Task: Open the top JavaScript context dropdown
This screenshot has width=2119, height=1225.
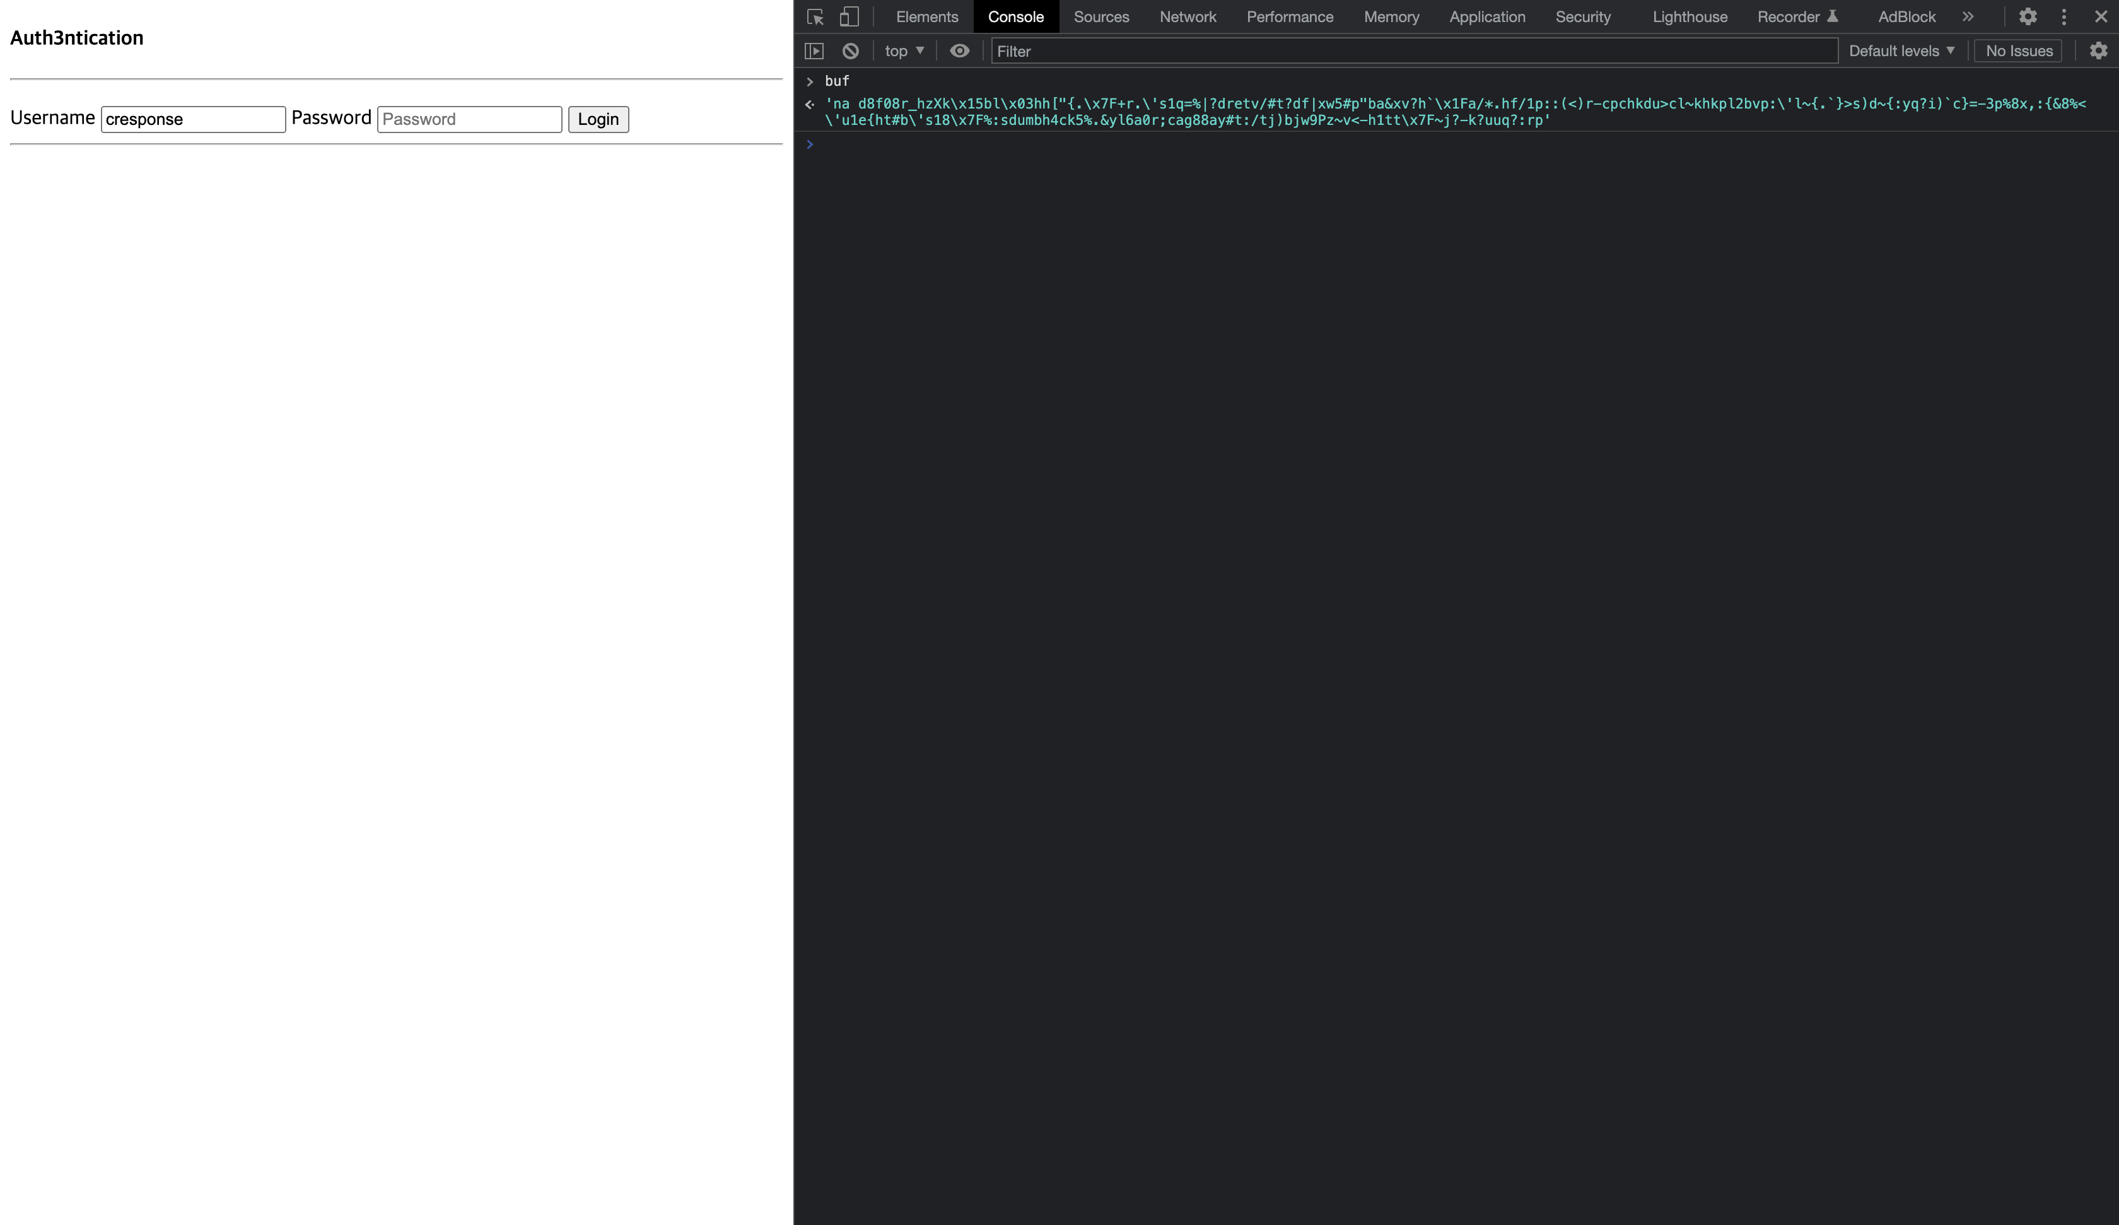Action: [904, 51]
